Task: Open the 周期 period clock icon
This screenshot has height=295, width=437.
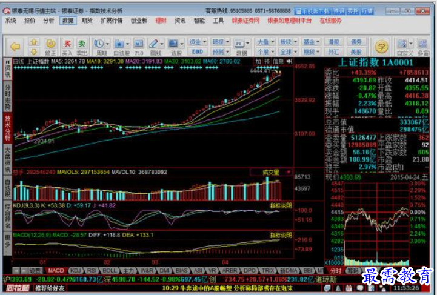Action: [99, 44]
